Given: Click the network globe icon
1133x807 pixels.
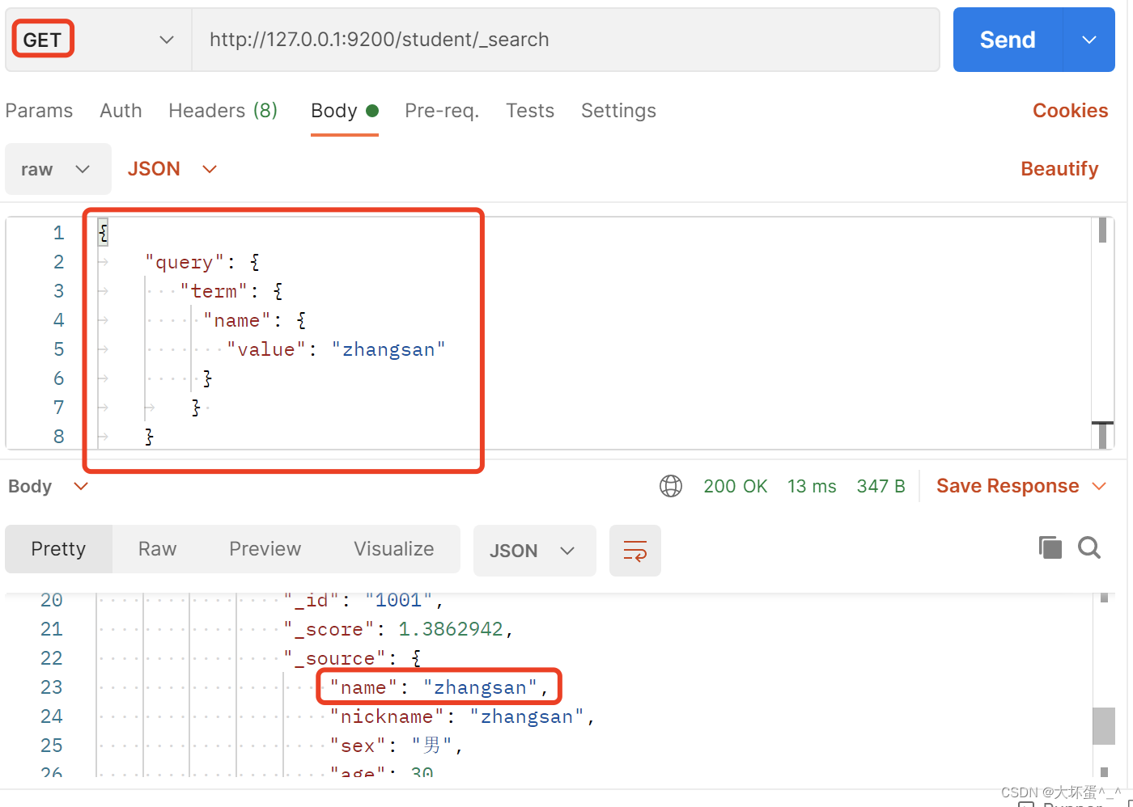Looking at the screenshot, I should click(671, 486).
